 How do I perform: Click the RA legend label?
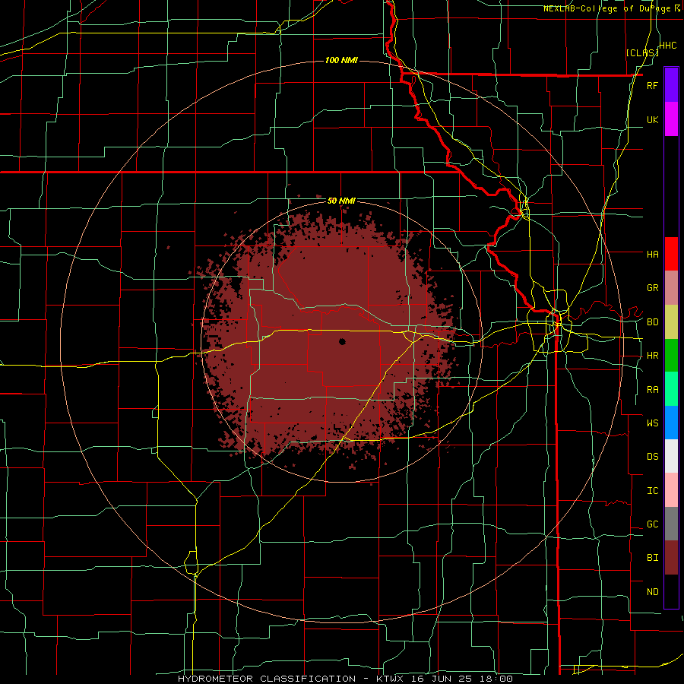[x=652, y=390]
